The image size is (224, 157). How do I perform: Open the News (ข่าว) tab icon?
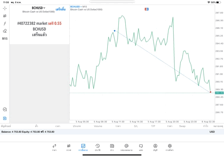coord(112,147)
